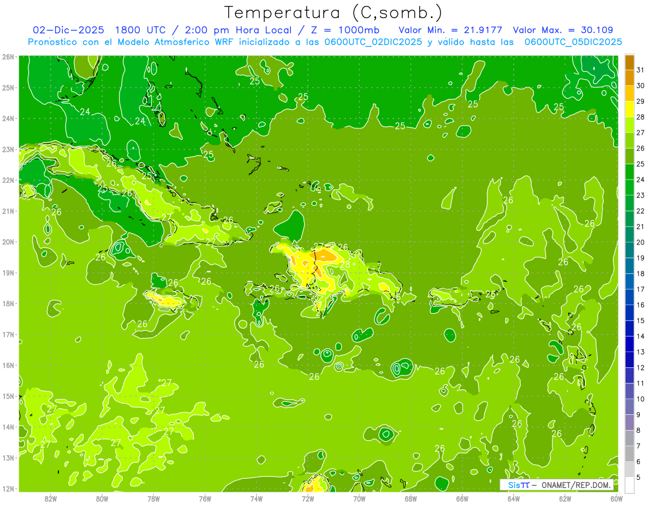This screenshot has width=655, height=506.
Task: Pick the blue swatch between 16 and 17
Action: [x=630, y=297]
